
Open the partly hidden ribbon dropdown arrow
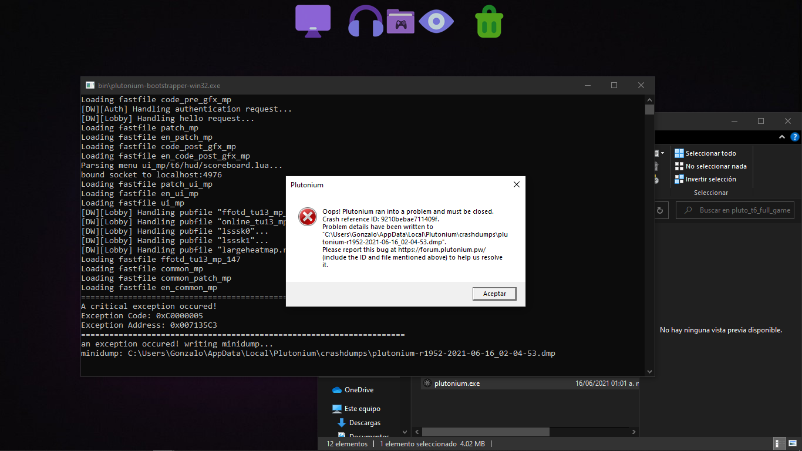[663, 153]
